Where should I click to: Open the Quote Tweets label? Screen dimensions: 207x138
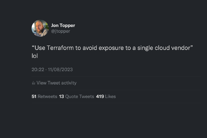pos(80,96)
